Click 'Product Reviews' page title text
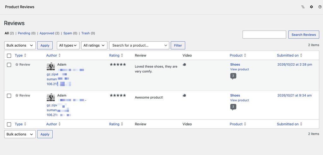Image resolution: width=323 pixels, height=155 pixels. [20, 7]
